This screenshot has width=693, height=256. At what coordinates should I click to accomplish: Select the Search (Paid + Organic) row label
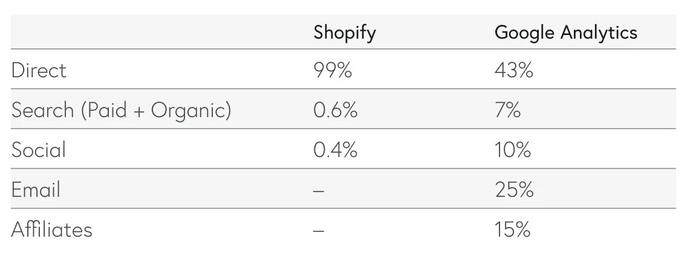pyautogui.click(x=121, y=110)
